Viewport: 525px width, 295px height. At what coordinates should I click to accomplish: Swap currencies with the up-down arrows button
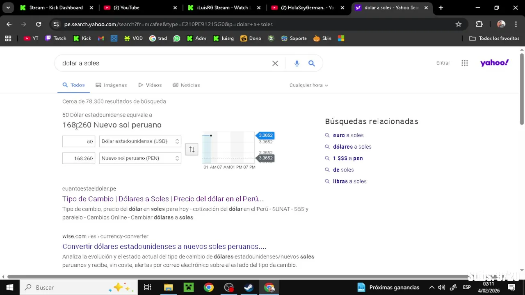(x=192, y=149)
